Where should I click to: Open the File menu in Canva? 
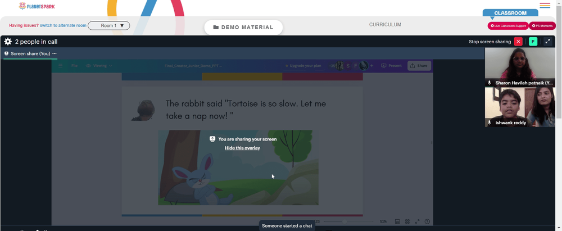tap(74, 66)
